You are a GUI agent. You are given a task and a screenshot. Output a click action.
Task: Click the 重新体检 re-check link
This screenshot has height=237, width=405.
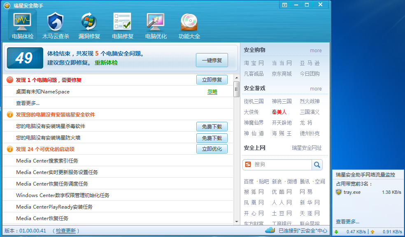(x=106, y=63)
